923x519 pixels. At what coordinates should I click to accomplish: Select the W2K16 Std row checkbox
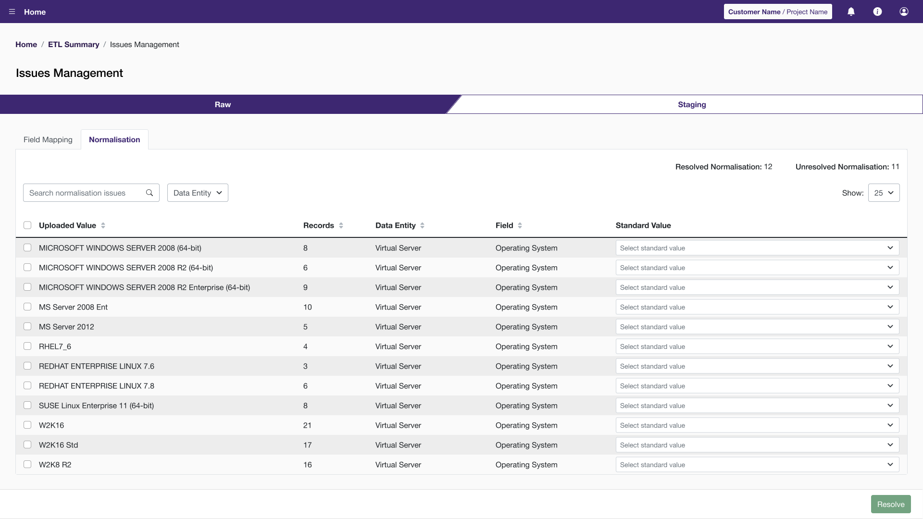point(27,445)
